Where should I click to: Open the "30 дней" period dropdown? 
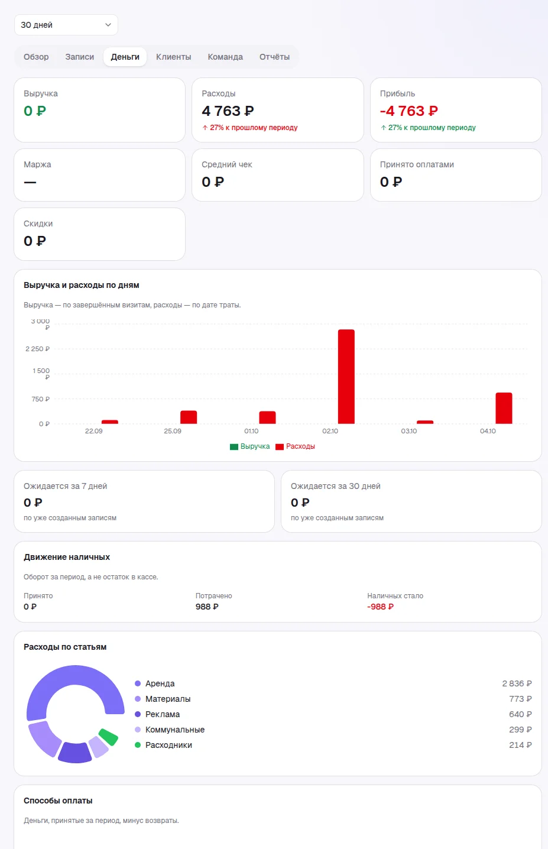pos(66,25)
